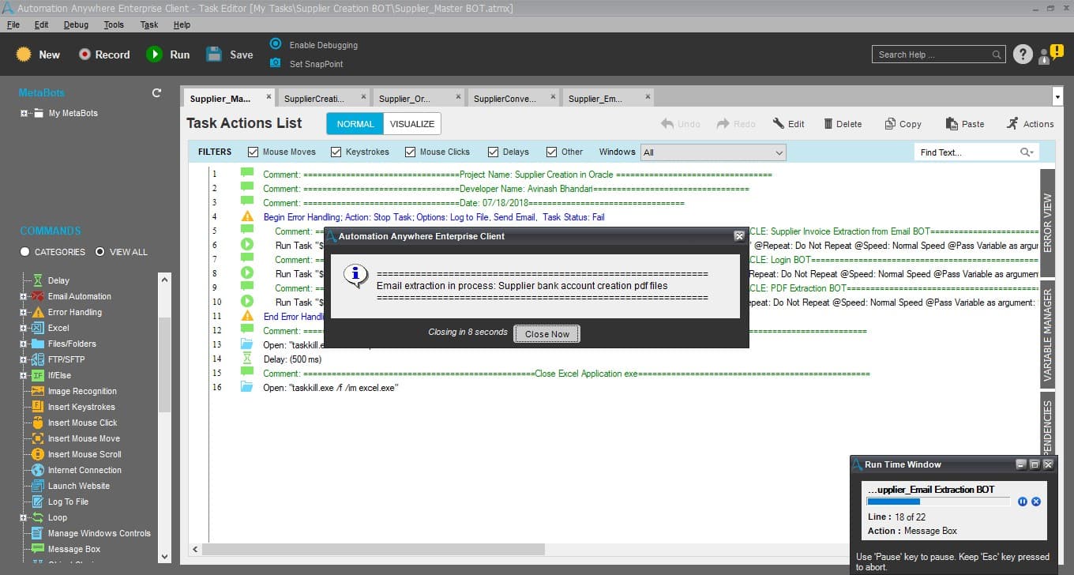The height and width of the screenshot is (575, 1074).
Task: Expand the Email Automation command
Action: pos(24,296)
